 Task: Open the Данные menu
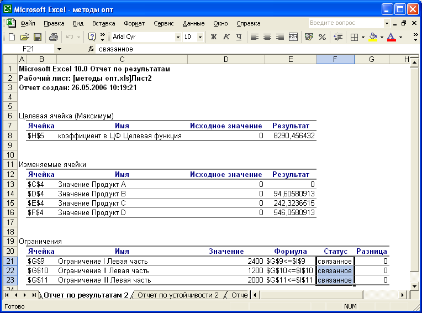(193, 23)
